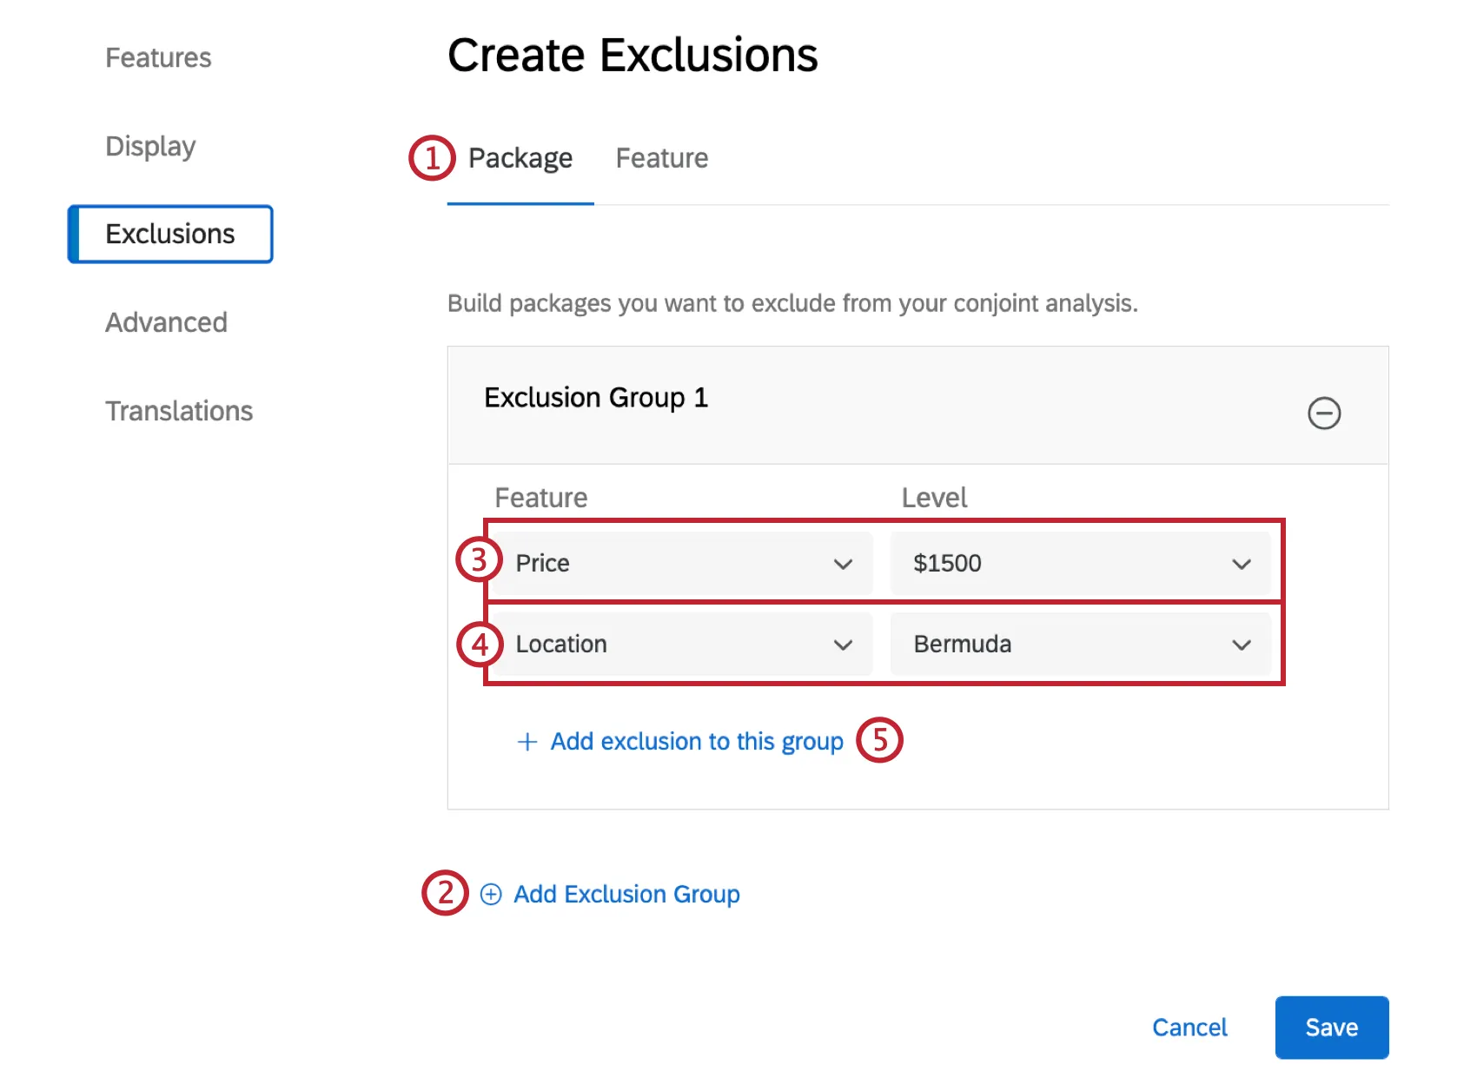Click the circled plus icon next to Add Exclusion Group
The image size is (1477, 1091).
(492, 894)
